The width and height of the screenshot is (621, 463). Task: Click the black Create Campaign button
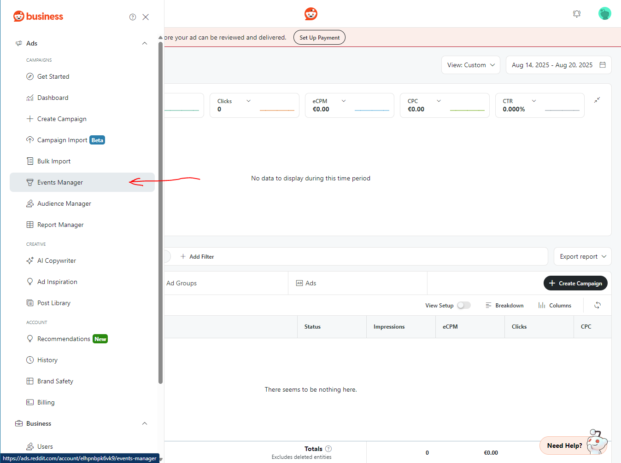pos(575,283)
